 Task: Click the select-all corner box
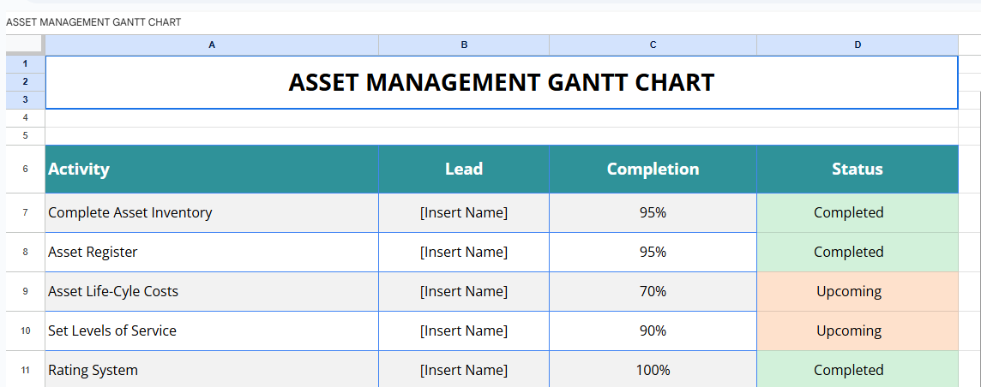coord(25,45)
